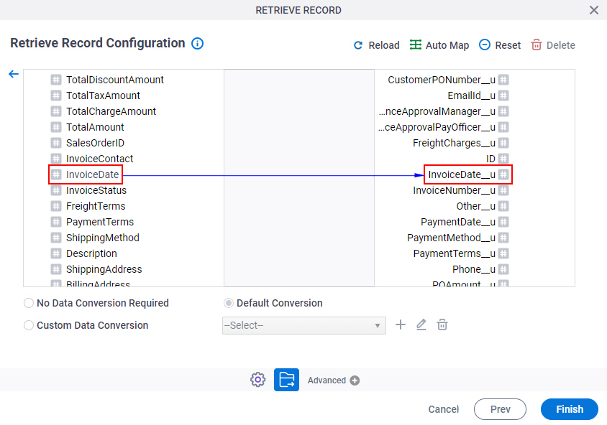Go back with the Prev button
607x425 pixels.
tap(500, 409)
